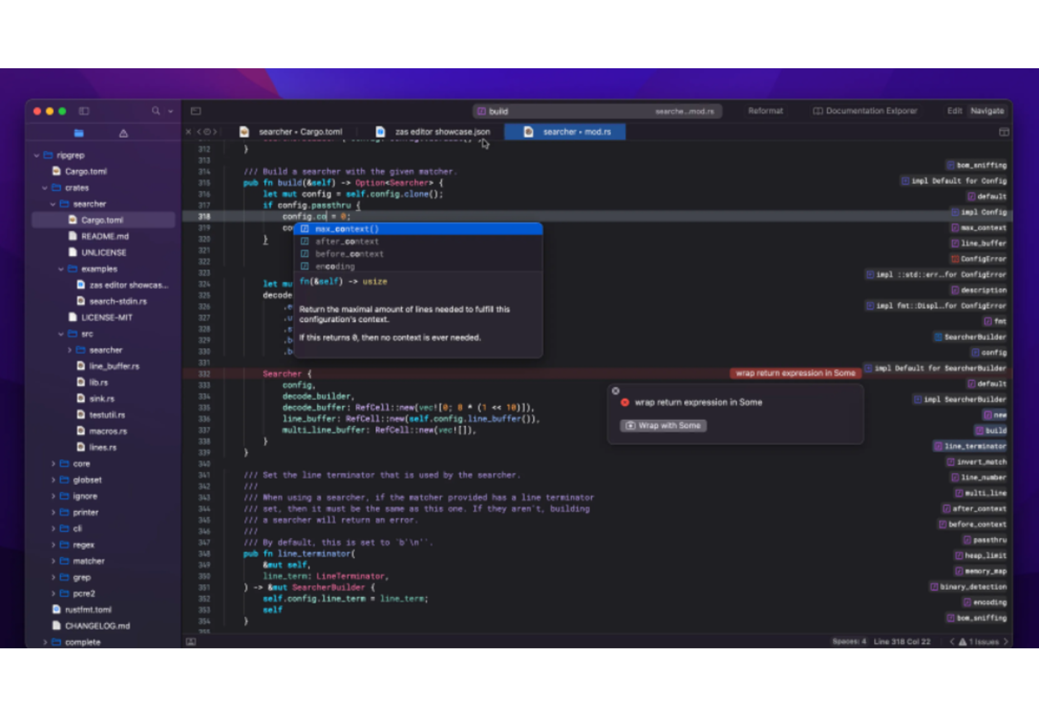Open the split editor icon at tab bar end
The width and height of the screenshot is (1039, 716).
tap(1004, 132)
